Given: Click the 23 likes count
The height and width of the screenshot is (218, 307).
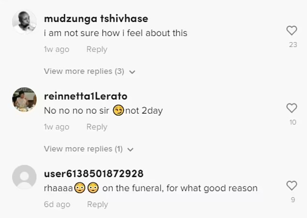Looking at the screenshot, I should tap(292, 45).
